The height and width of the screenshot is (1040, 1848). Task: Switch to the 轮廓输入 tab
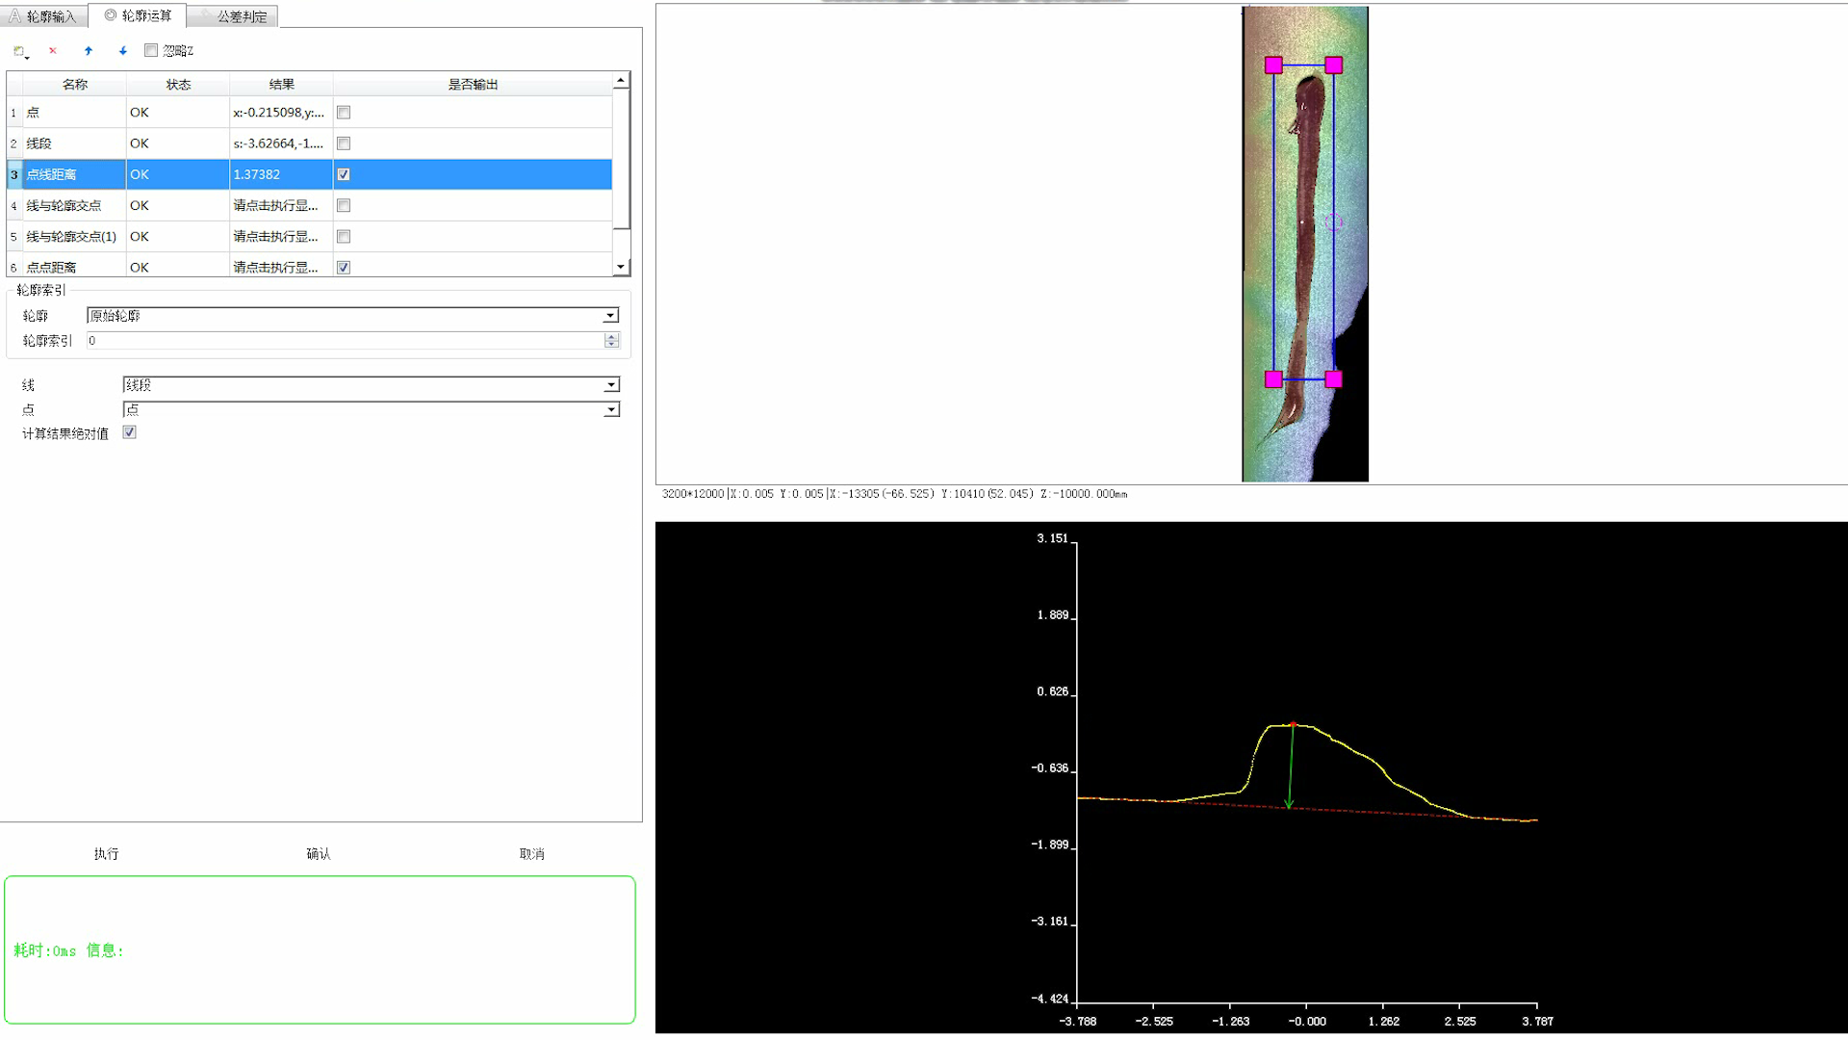coord(43,16)
